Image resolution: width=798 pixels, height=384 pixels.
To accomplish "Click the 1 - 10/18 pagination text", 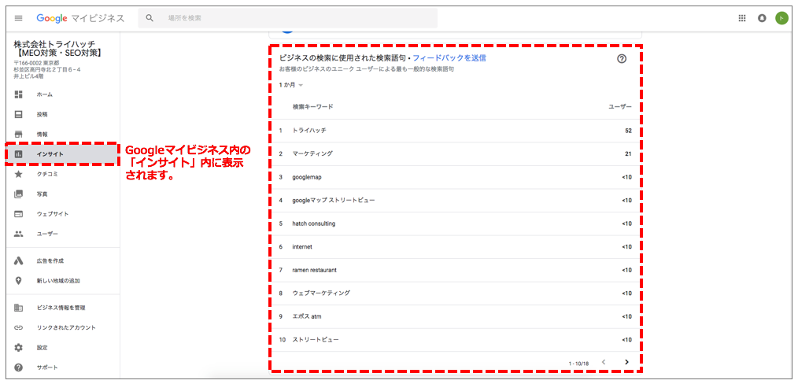I will coord(578,363).
